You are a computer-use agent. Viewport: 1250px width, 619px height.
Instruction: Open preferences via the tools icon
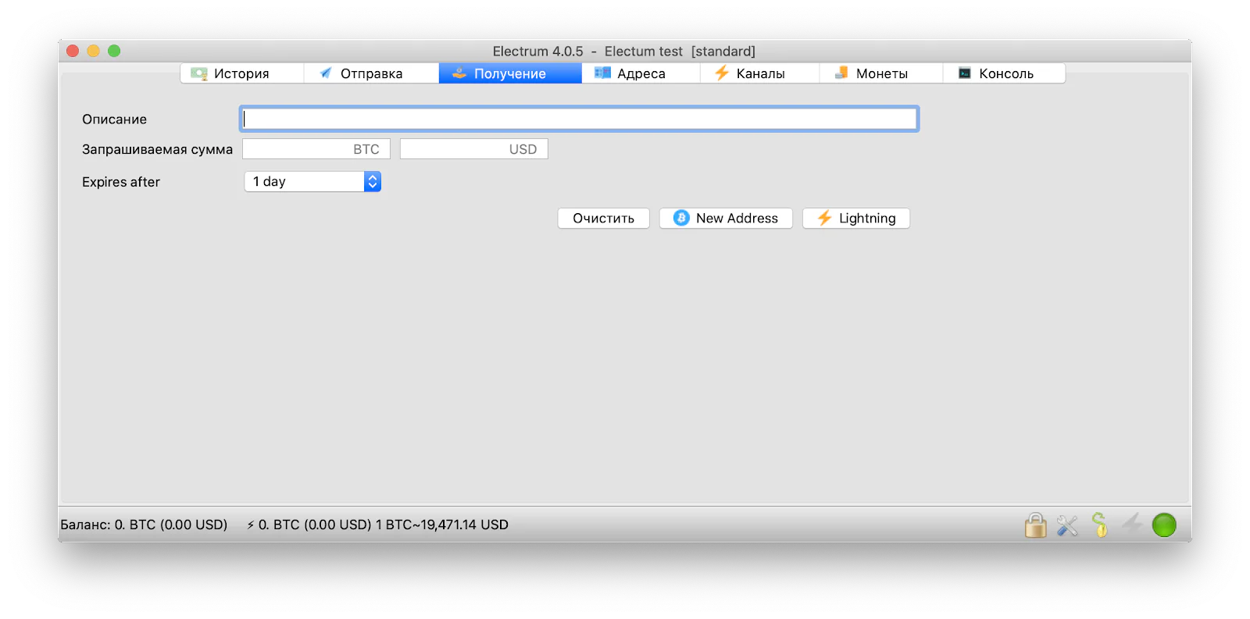1067,525
